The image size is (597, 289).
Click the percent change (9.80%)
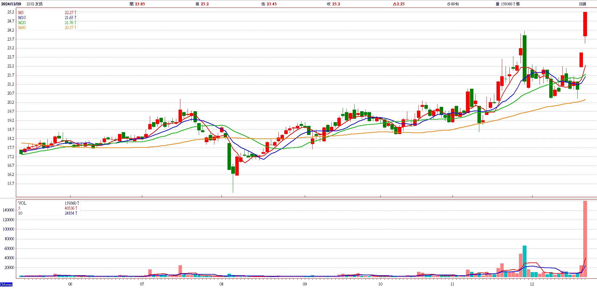pyautogui.click(x=453, y=4)
